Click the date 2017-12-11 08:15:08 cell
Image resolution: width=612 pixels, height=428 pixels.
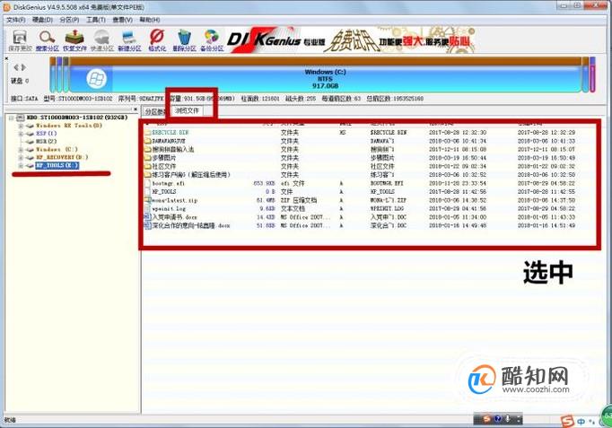point(458,150)
